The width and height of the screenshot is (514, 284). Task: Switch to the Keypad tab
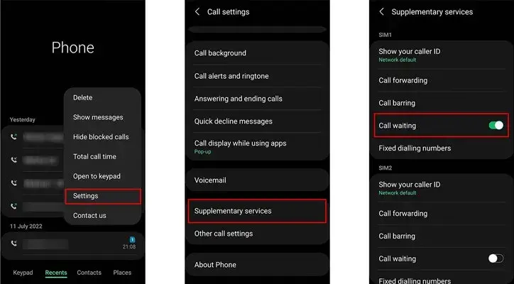pos(23,273)
